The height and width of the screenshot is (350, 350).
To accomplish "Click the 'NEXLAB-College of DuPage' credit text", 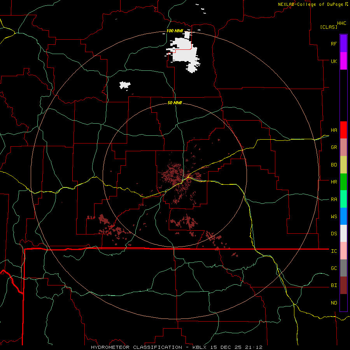I will (x=310, y=4).
